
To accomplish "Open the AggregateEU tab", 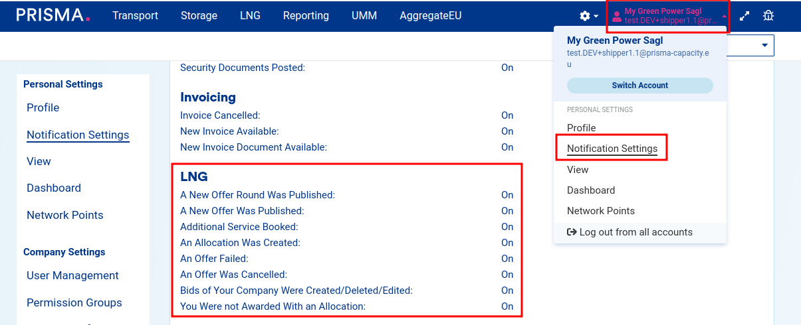I will [430, 15].
